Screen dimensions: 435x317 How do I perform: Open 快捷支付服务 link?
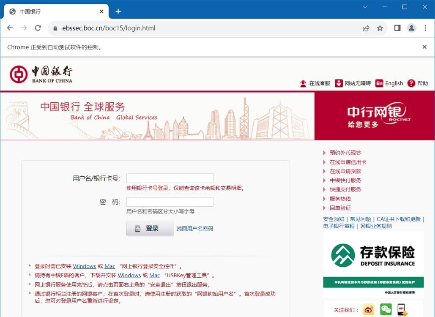click(x=345, y=190)
